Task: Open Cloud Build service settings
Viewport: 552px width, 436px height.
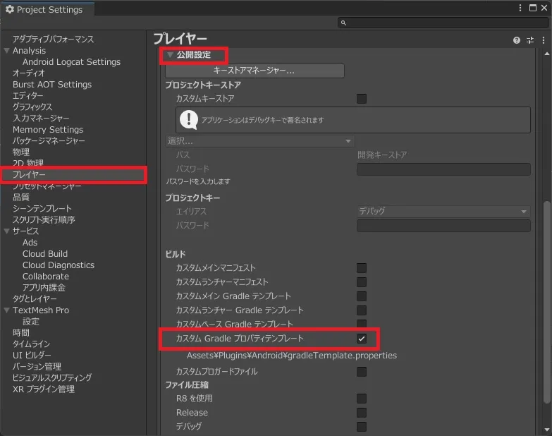Action: click(x=45, y=254)
